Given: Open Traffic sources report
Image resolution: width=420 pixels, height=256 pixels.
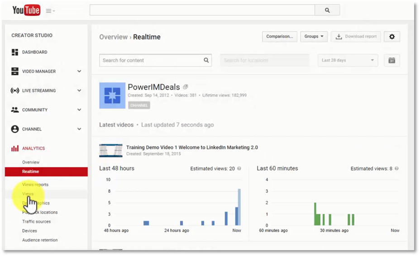Looking at the screenshot, I should click(36, 222).
